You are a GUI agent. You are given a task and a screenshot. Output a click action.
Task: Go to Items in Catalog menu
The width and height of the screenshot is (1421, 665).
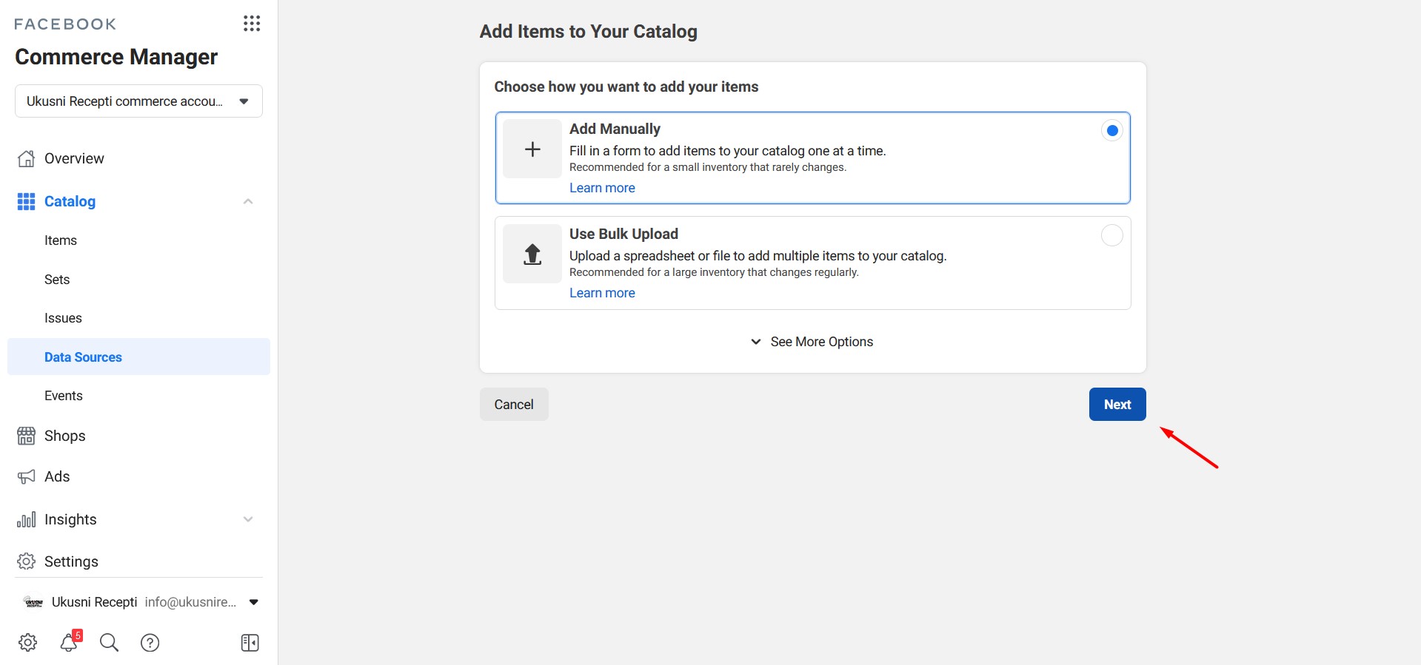coord(61,240)
